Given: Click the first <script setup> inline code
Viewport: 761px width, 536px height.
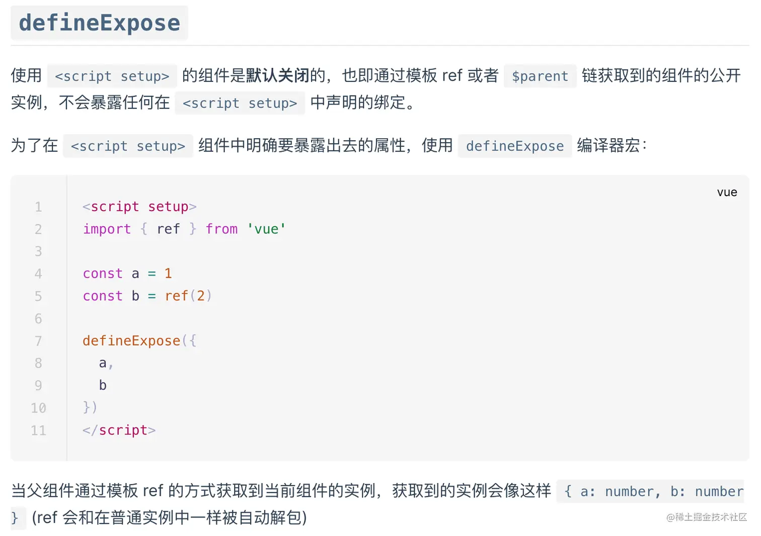Looking at the screenshot, I should click(112, 76).
